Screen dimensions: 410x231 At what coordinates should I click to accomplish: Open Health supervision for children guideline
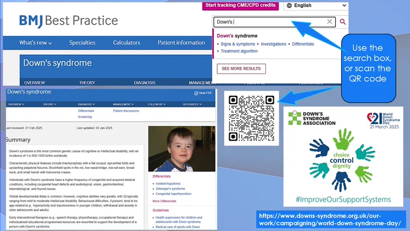coord(179,220)
